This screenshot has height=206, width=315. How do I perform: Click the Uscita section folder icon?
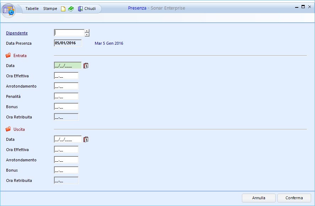[8, 129]
